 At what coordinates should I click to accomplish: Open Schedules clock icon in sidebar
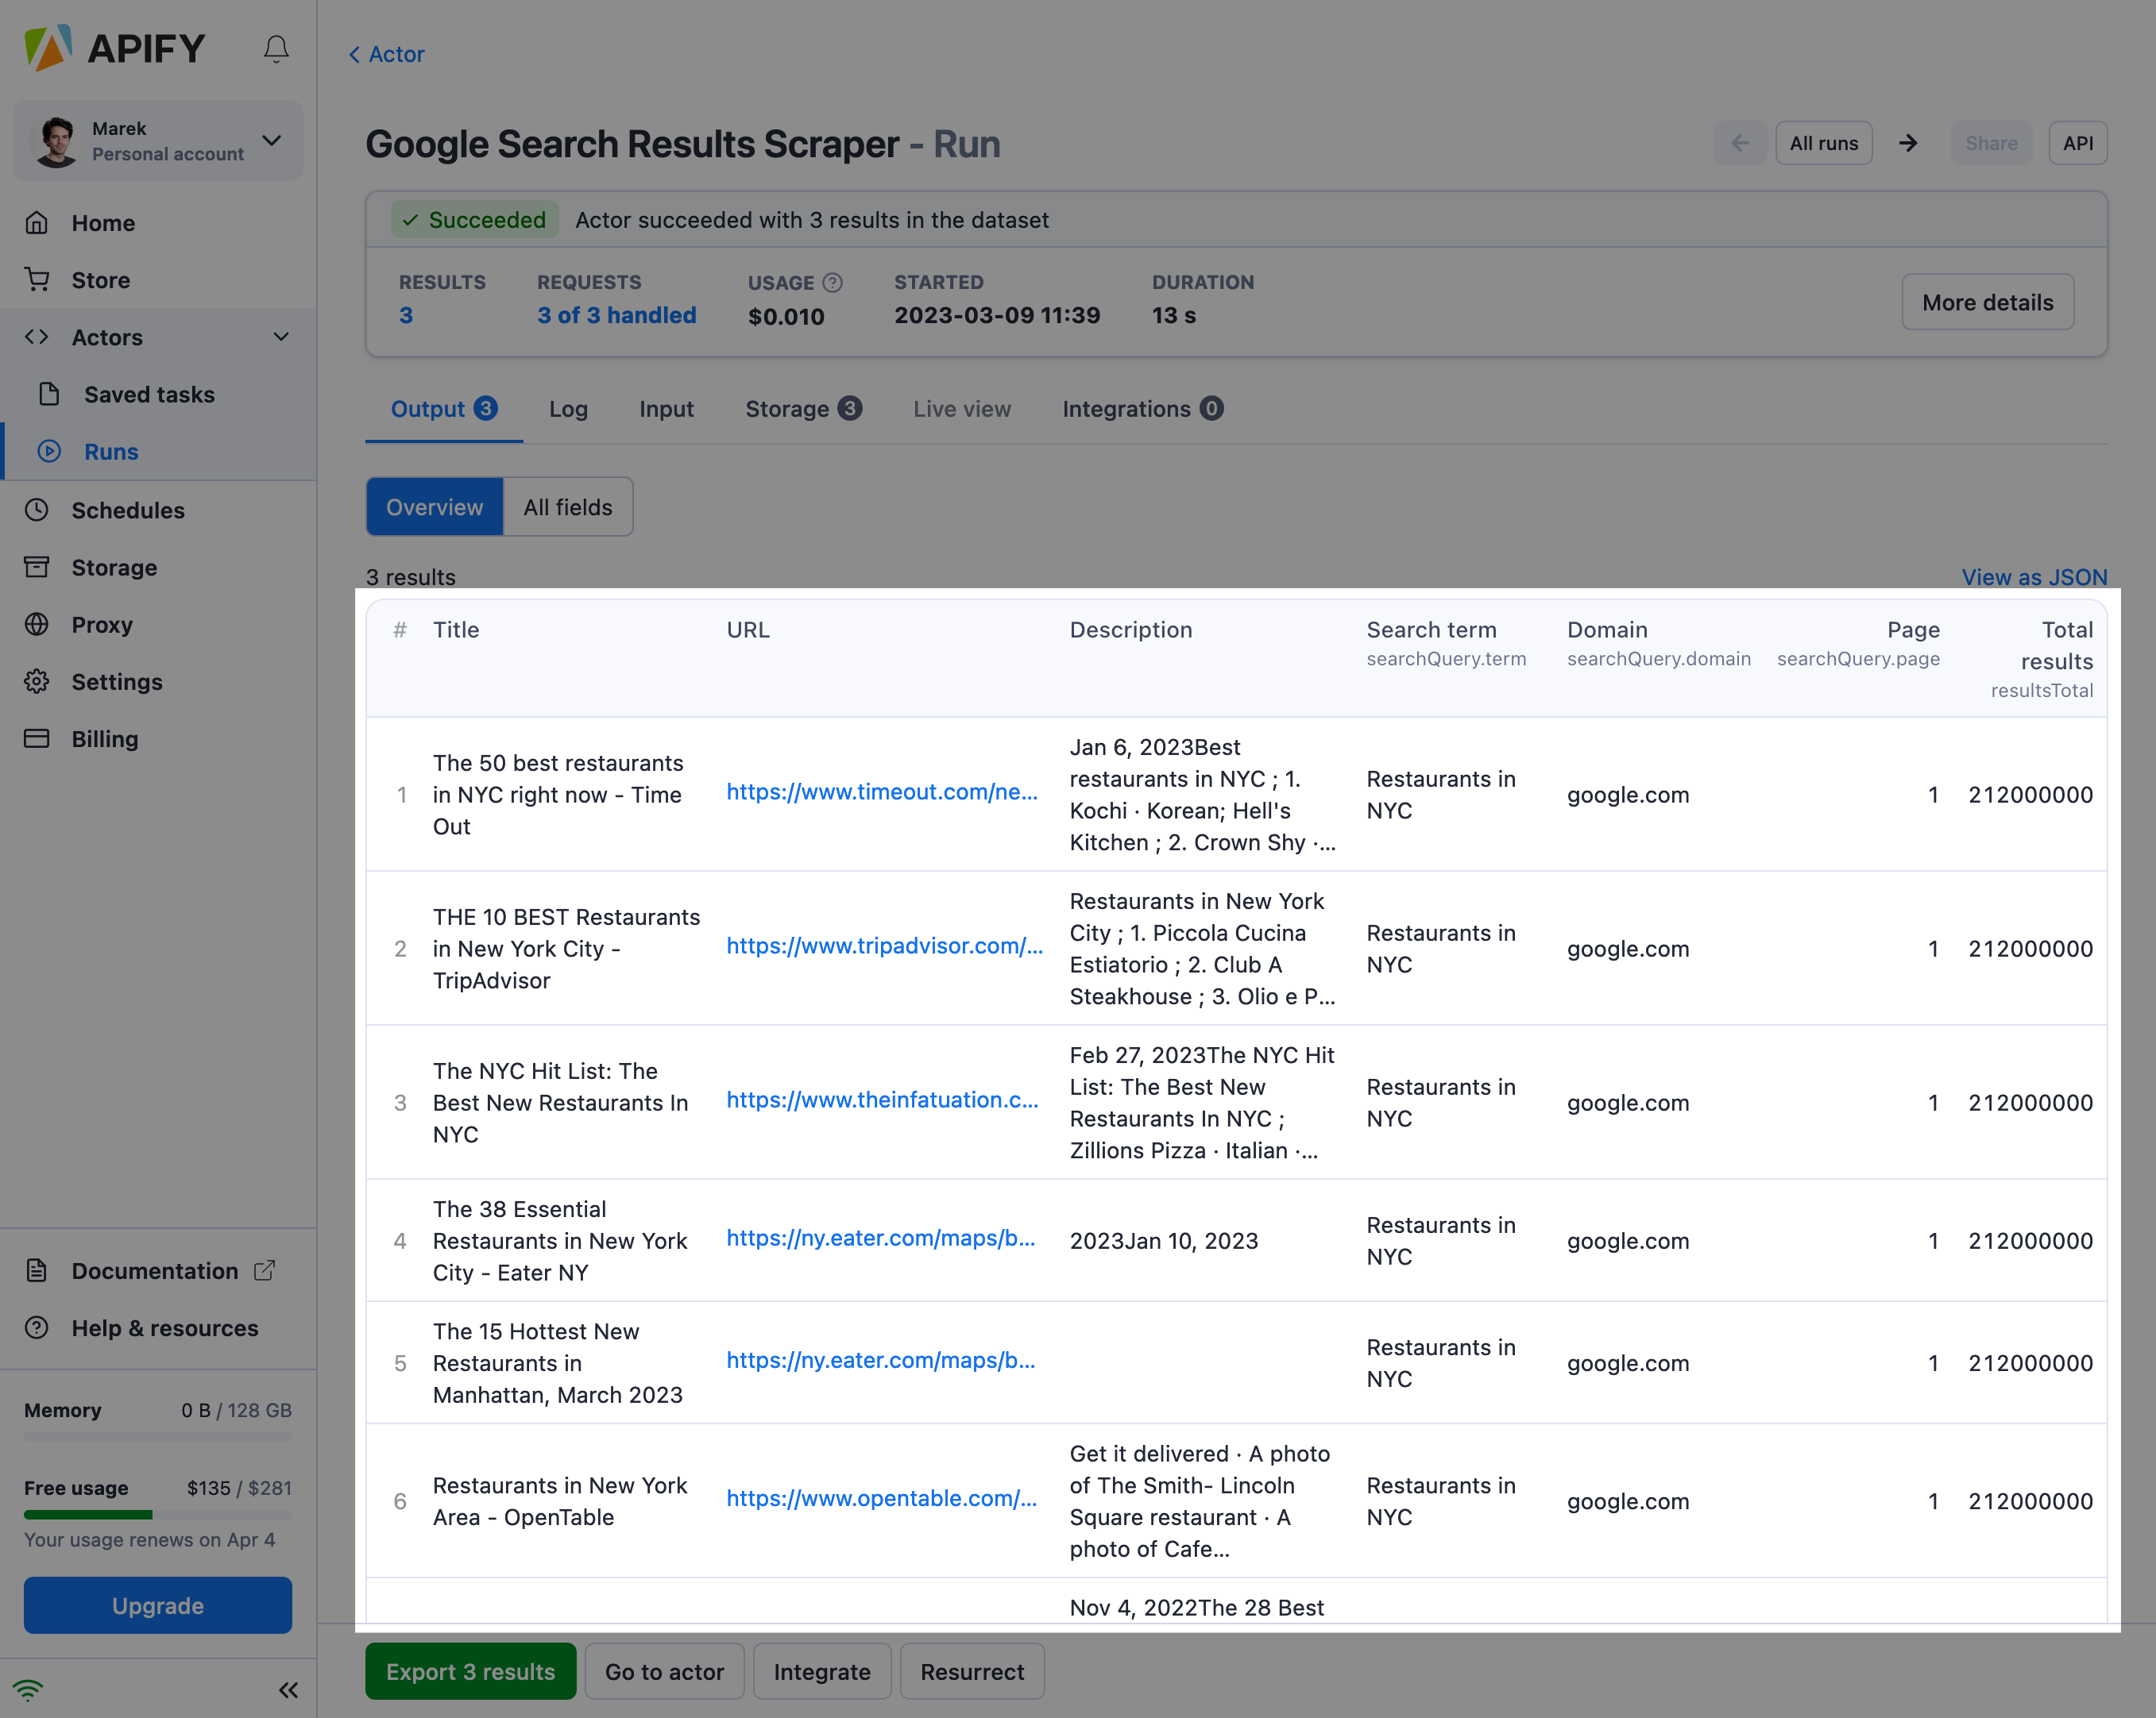point(37,510)
